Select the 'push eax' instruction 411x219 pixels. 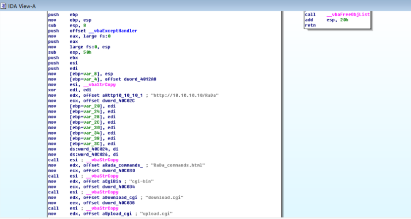63,41
